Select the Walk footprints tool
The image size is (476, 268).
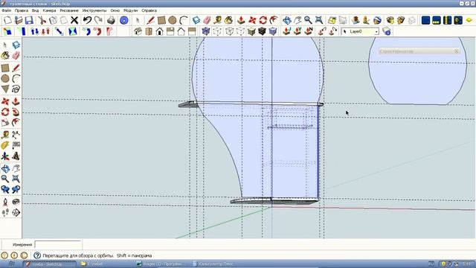[5, 213]
